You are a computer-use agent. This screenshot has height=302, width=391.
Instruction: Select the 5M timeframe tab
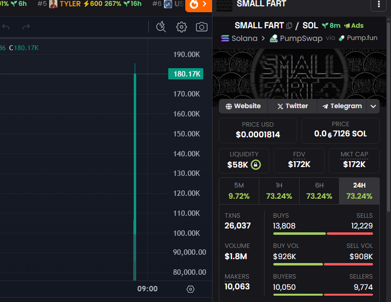(239, 191)
